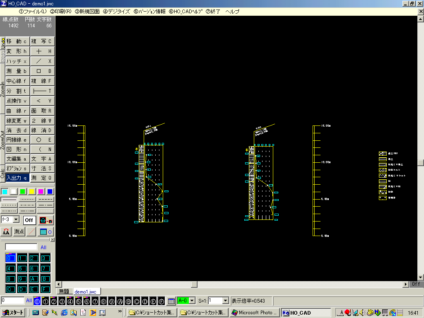Toggle layer group circled A in bottom bar

pyautogui.click(x=120, y=301)
